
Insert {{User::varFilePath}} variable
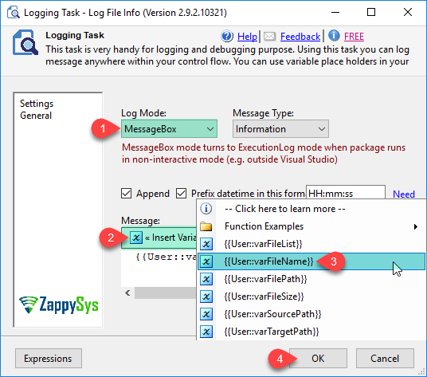point(311,279)
